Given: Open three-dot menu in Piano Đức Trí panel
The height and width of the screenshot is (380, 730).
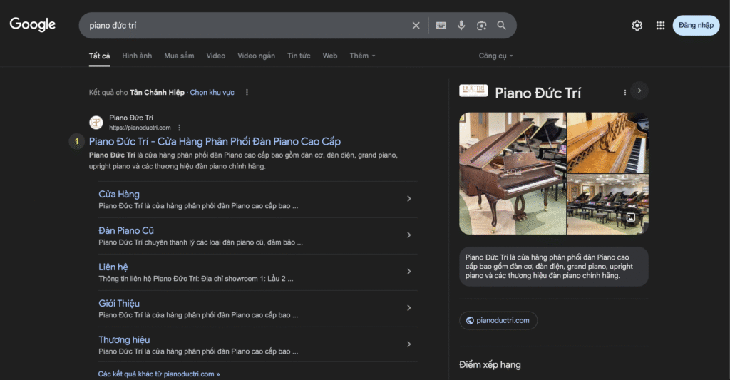Looking at the screenshot, I should [624, 92].
